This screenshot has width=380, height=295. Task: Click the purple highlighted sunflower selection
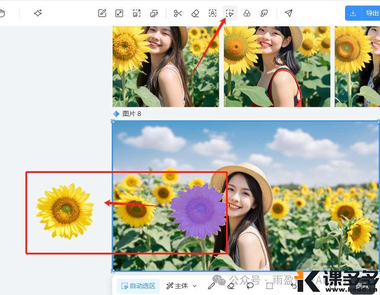pyautogui.click(x=198, y=210)
